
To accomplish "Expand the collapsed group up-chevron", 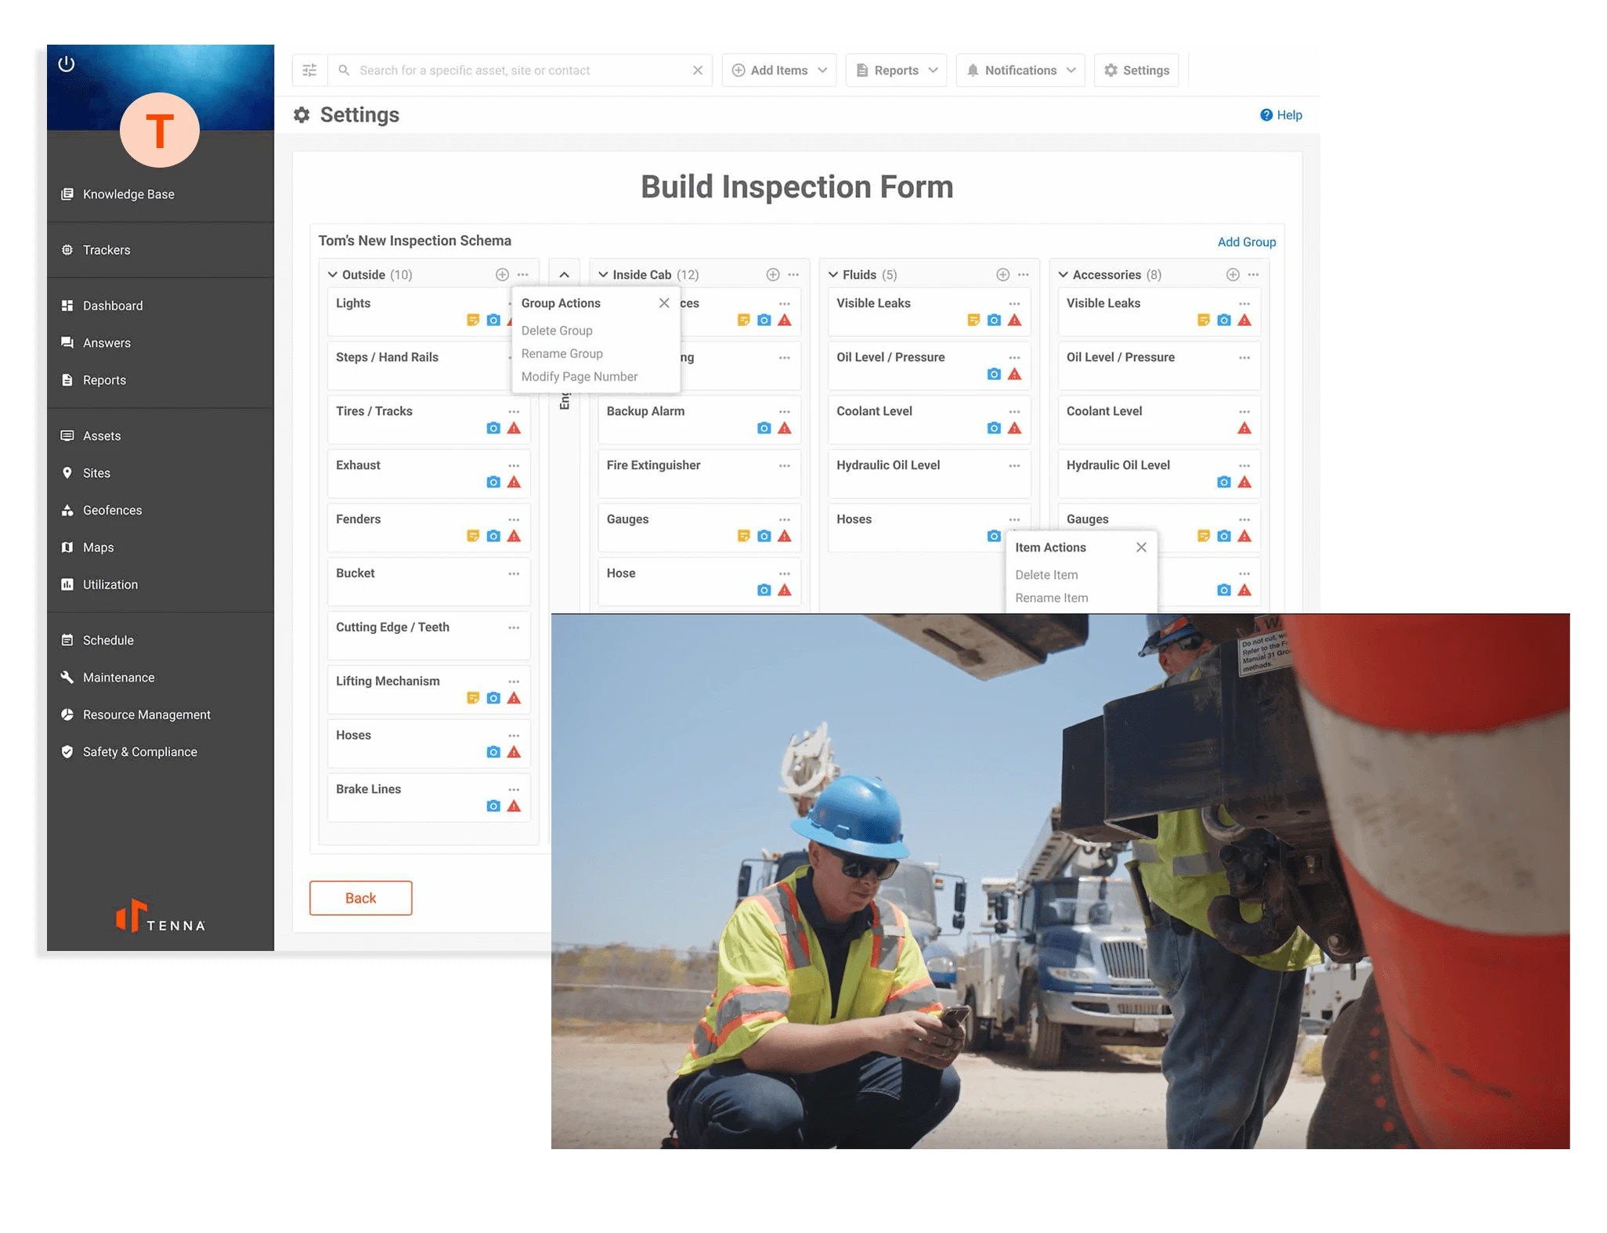I will point(564,275).
